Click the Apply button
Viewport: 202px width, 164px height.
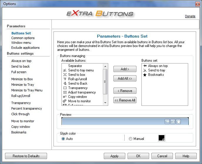tap(114, 156)
